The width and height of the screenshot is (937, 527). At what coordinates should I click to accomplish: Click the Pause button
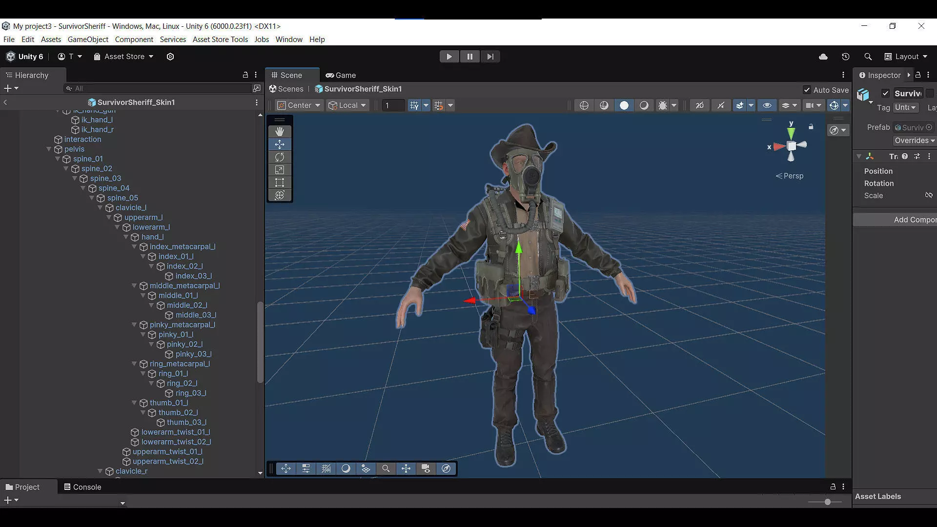tap(469, 57)
